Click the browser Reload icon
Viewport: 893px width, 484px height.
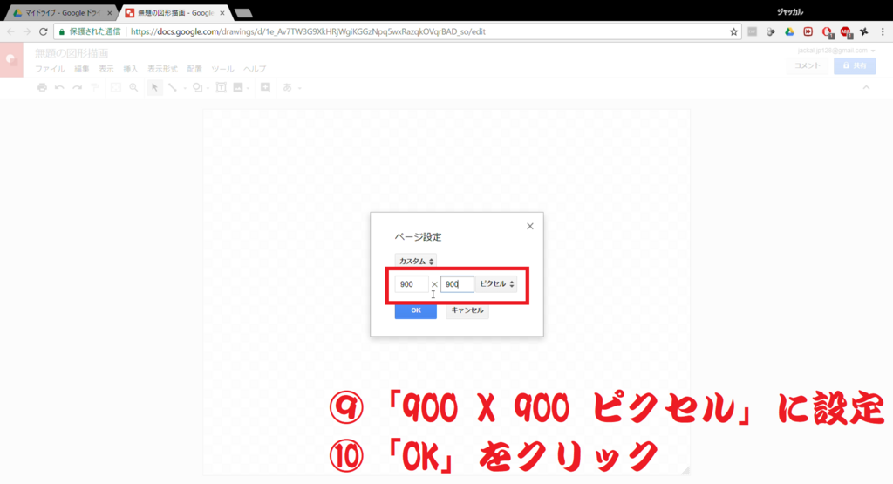[x=44, y=32]
